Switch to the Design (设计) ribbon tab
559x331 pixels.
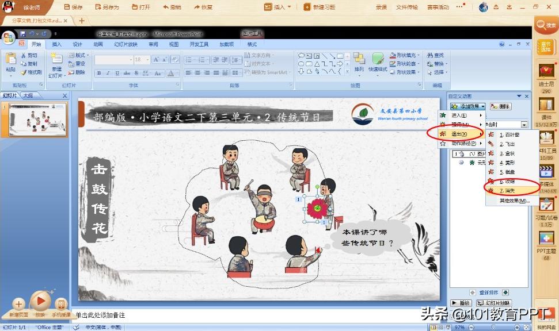click(77, 44)
